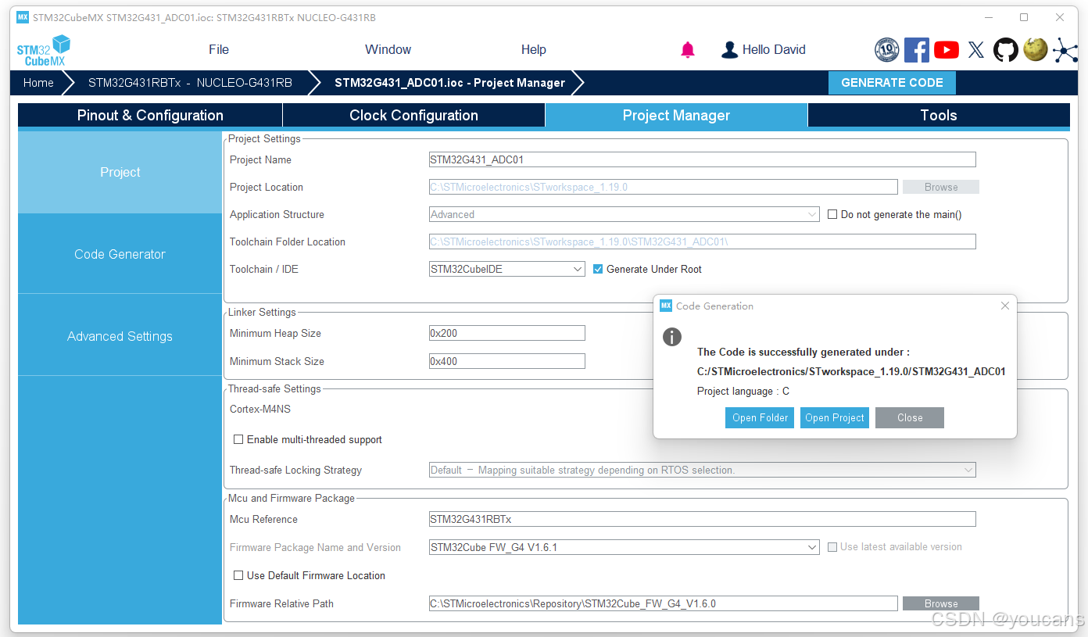The width and height of the screenshot is (1088, 637).
Task: Click the user account icon
Action: tap(729, 50)
